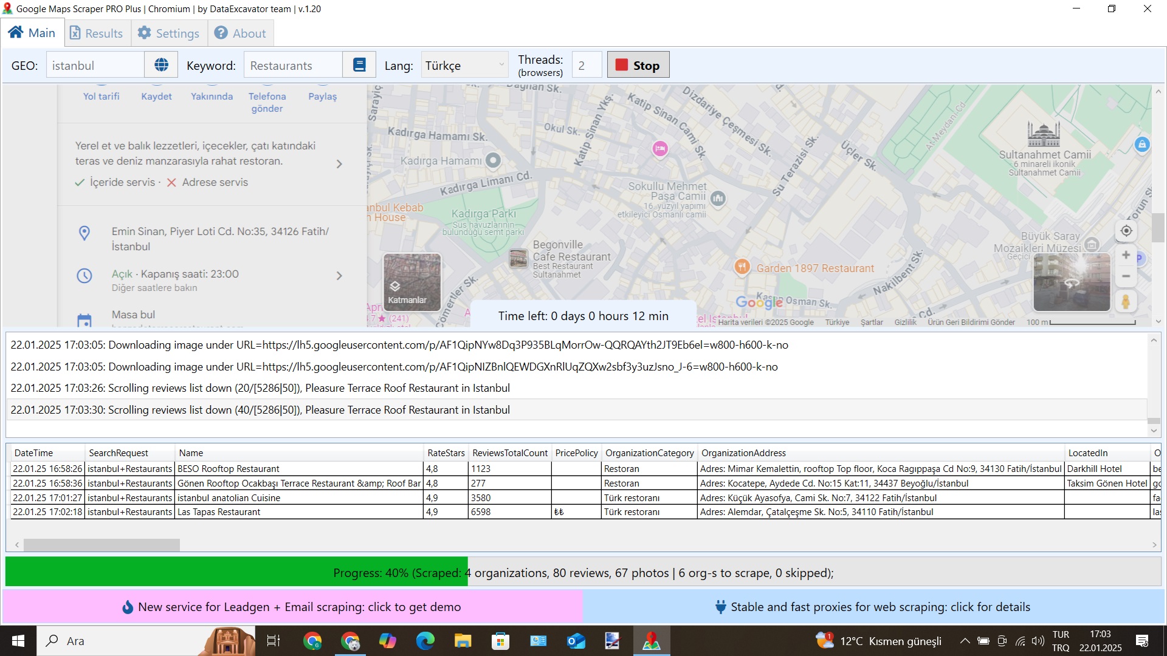The height and width of the screenshot is (656, 1167).
Task: Open the Street View preview thumbnail
Action: click(1072, 282)
